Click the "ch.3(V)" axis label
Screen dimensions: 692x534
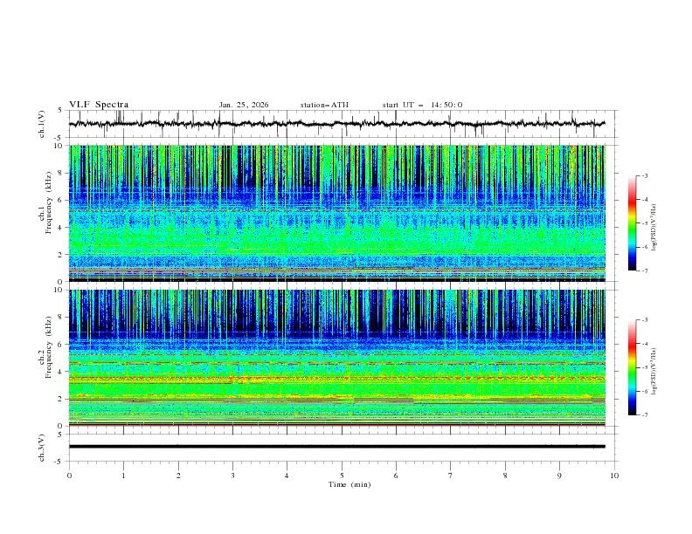(x=42, y=448)
